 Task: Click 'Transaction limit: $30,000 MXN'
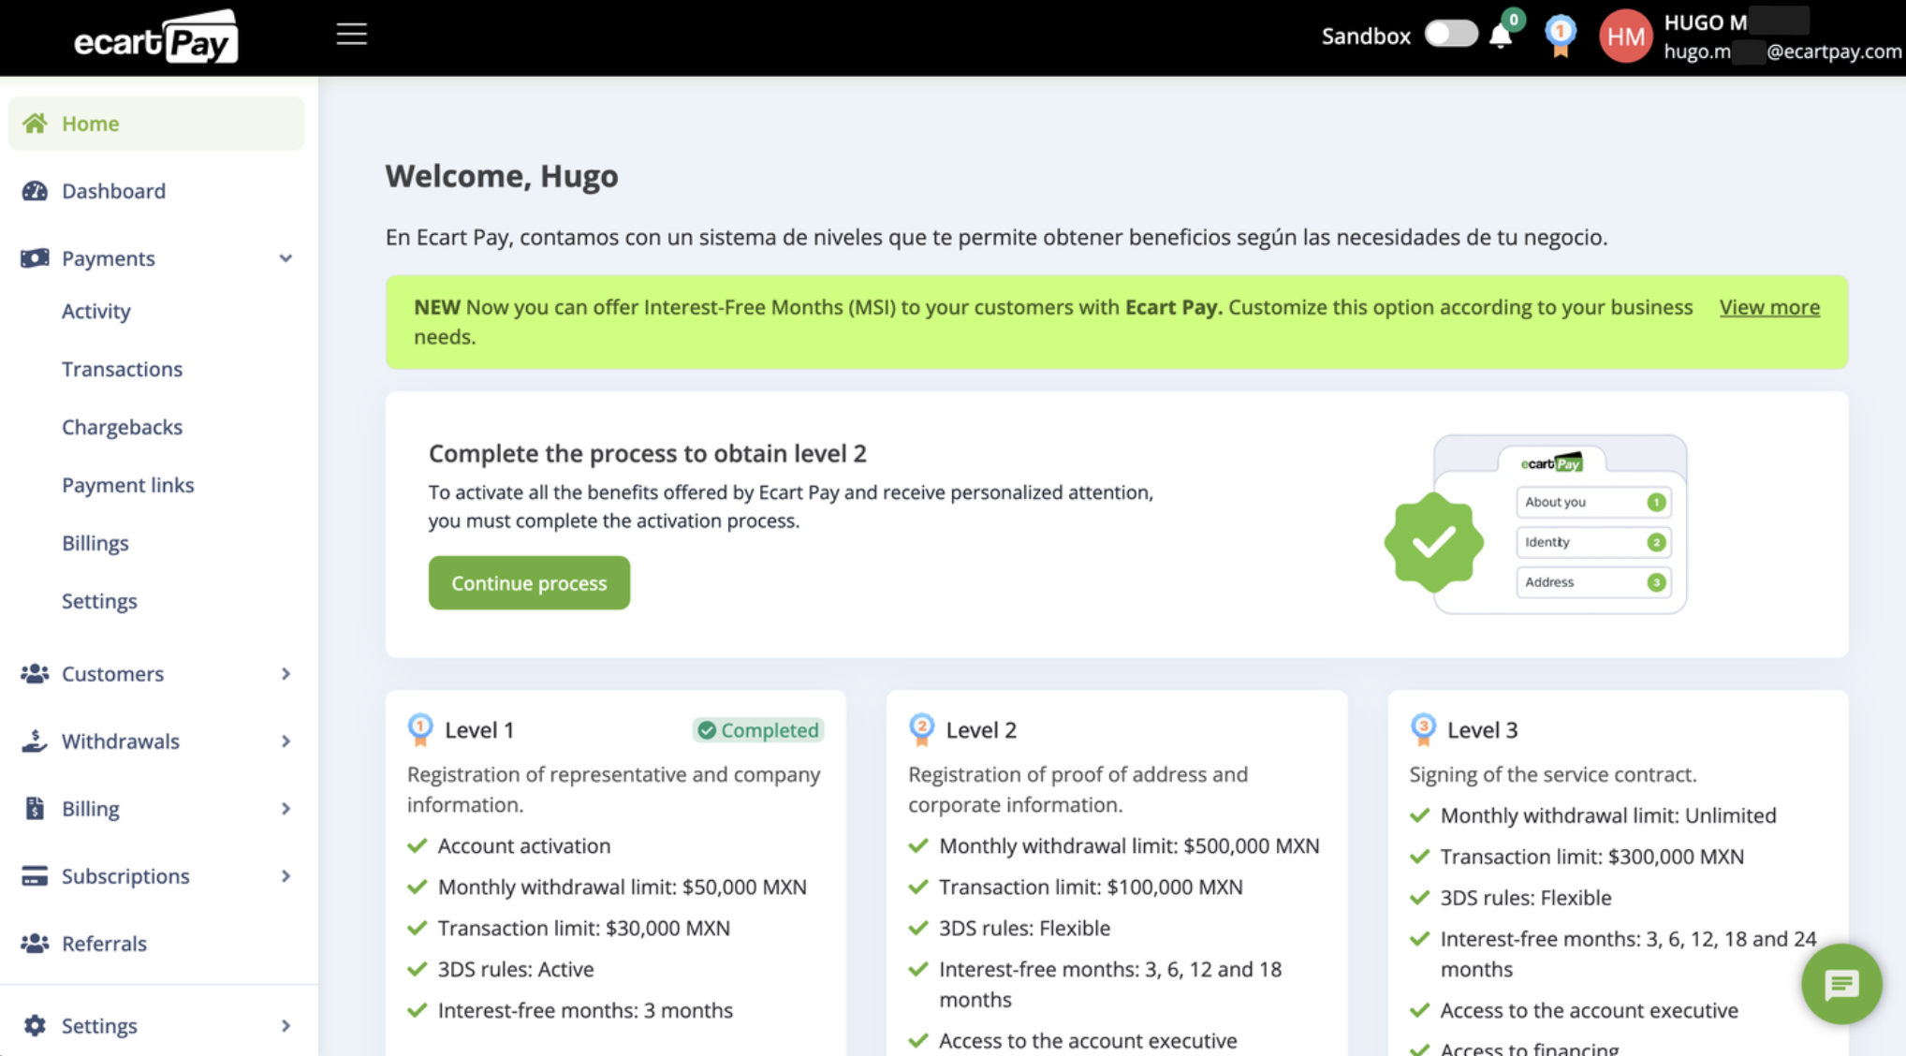click(x=584, y=928)
